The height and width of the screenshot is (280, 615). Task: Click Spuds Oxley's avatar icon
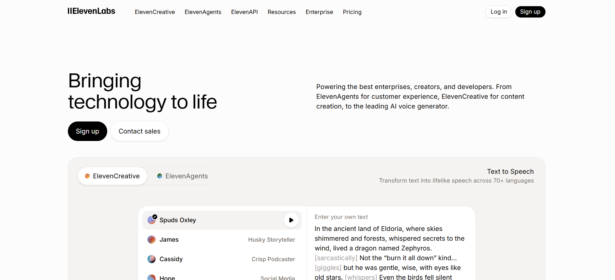coord(152,220)
